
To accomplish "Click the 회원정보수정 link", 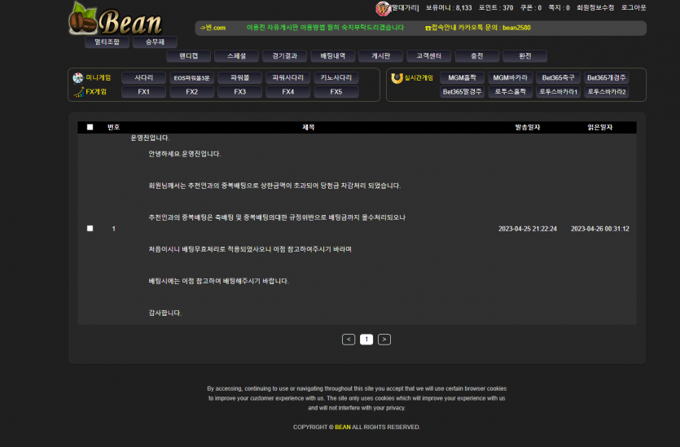I will click(594, 7).
